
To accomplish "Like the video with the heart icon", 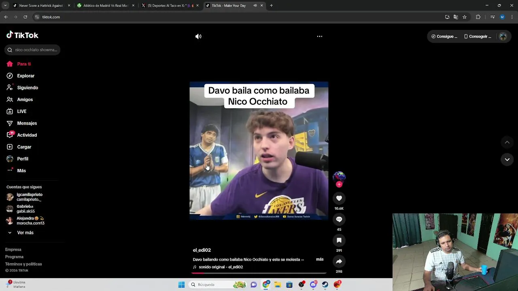I will click(x=339, y=198).
